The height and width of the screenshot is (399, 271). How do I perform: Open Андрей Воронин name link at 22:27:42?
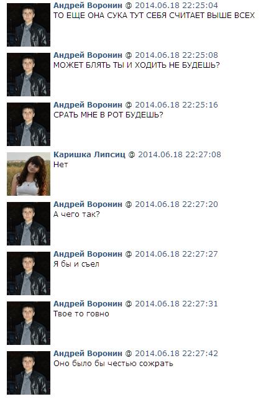click(88, 354)
